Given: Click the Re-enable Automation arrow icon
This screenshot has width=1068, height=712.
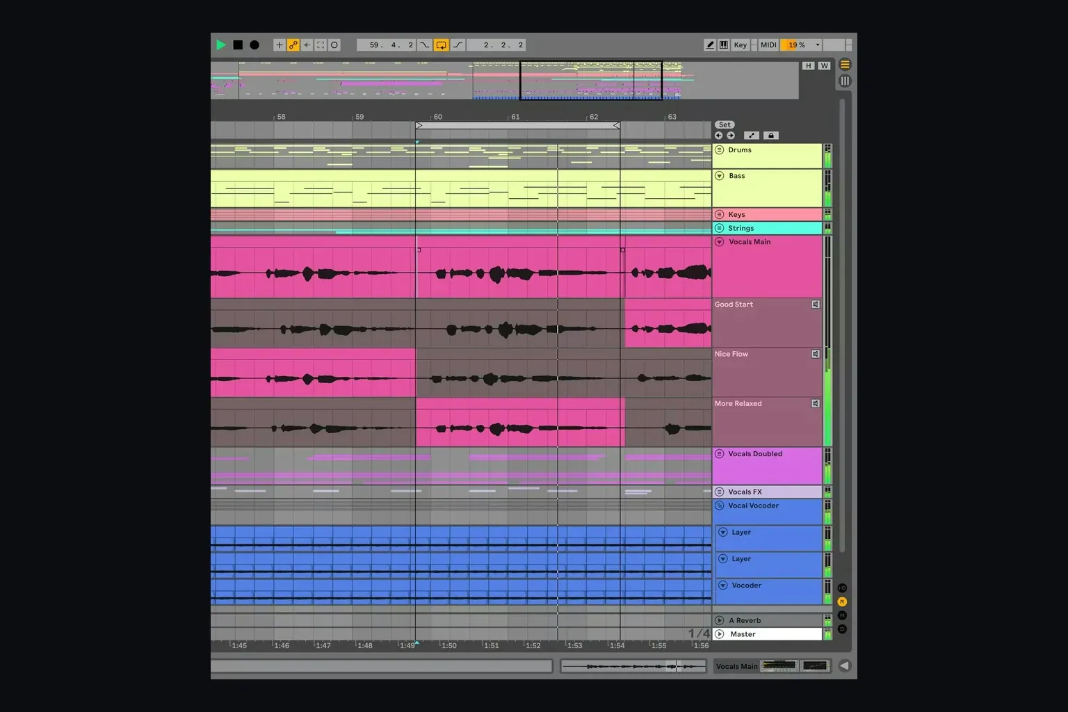Looking at the screenshot, I should 307,45.
